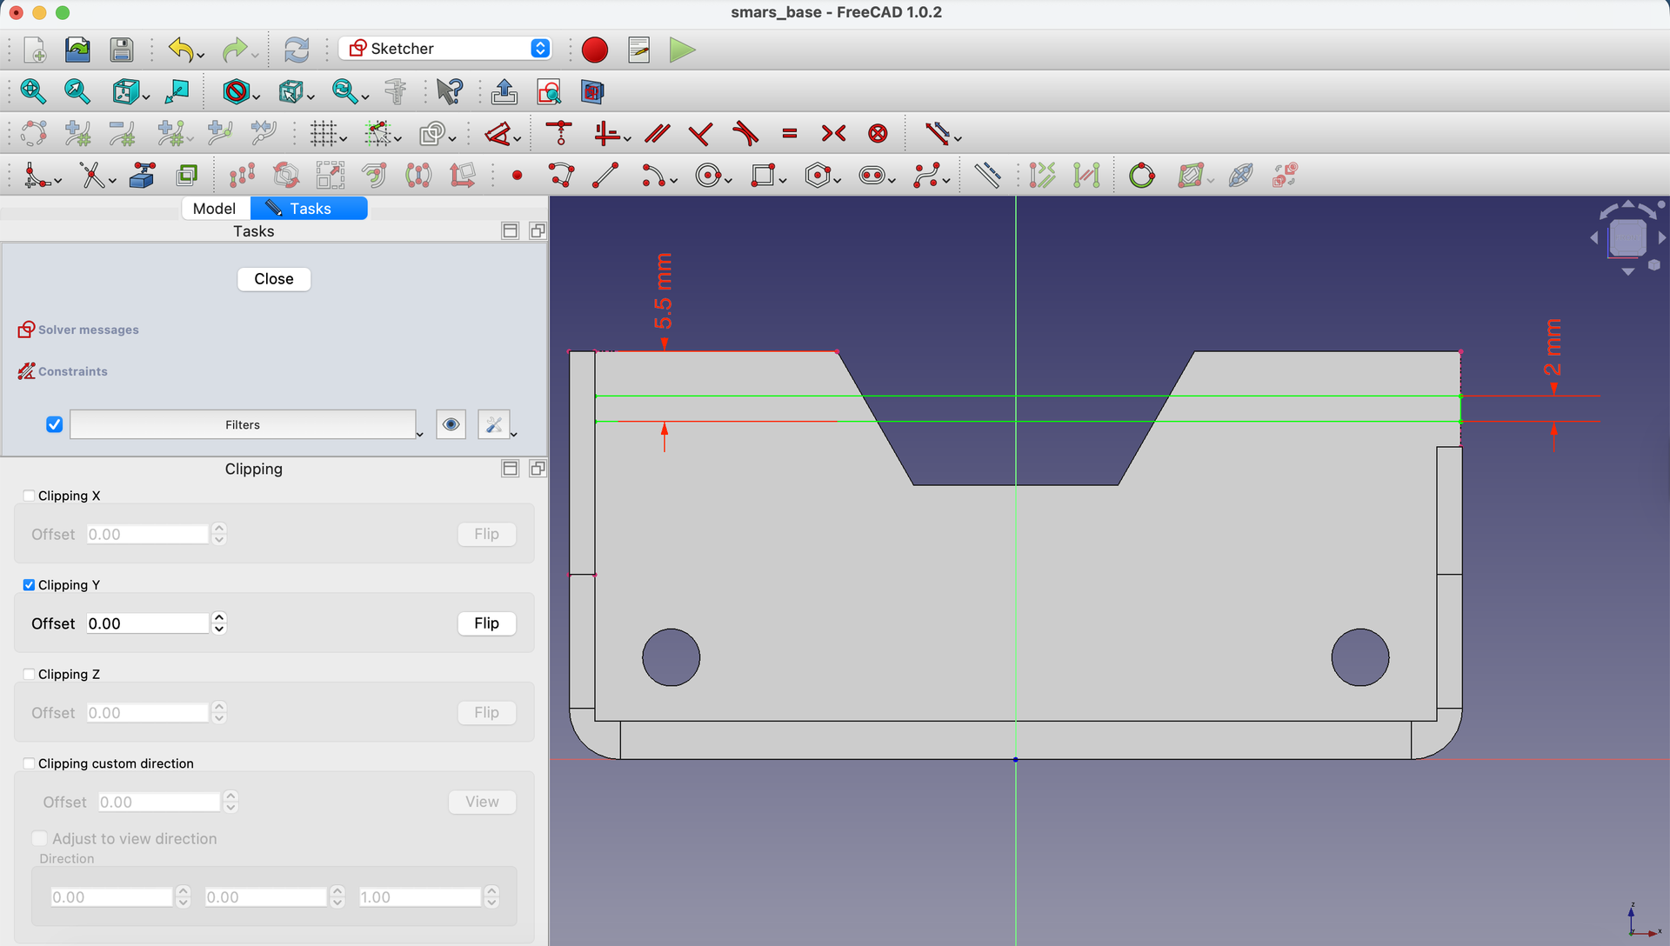This screenshot has height=946, width=1670.
Task: Collapse the Clipping panel header button
Action: click(x=511, y=469)
